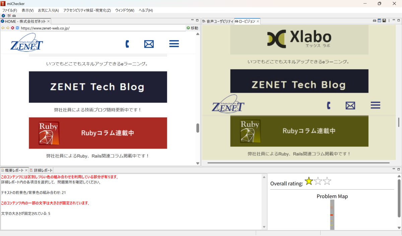Click the phone icon in low vision view
Viewport: 402px width, 236px height.
tap(329, 105)
